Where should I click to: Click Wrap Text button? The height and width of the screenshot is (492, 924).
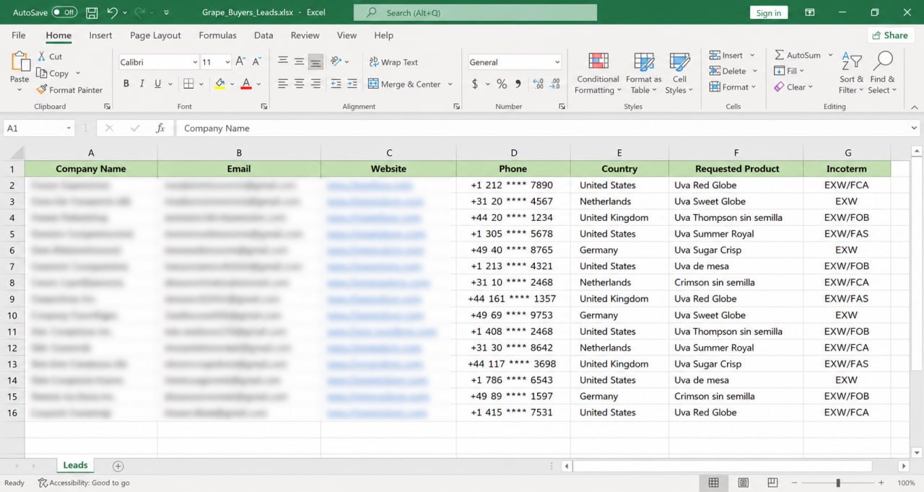tap(393, 62)
